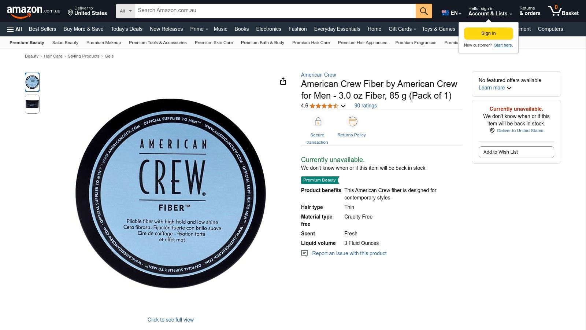Open the All hamburger menu
The image size is (586, 330).
coord(14,29)
